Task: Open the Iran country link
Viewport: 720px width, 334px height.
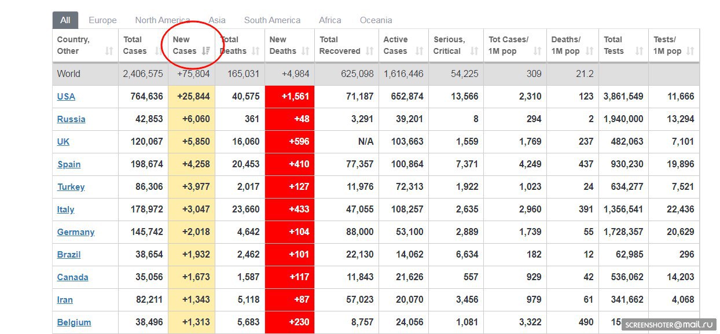Action: pyautogui.click(x=65, y=300)
